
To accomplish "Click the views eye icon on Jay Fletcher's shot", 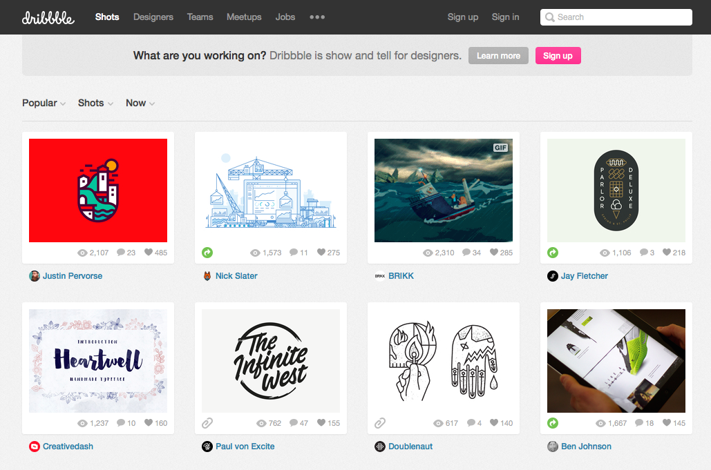I will [605, 253].
